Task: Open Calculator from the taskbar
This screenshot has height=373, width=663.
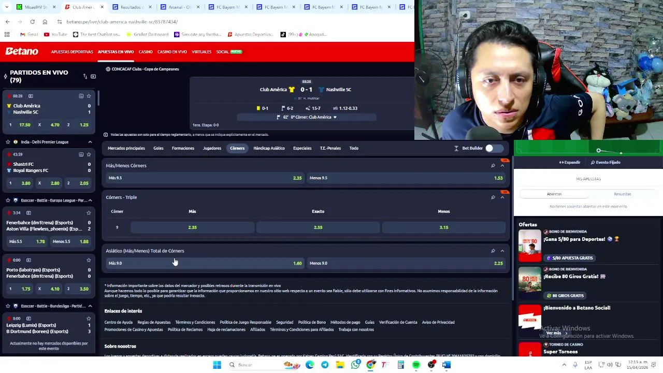Action: 400,365
